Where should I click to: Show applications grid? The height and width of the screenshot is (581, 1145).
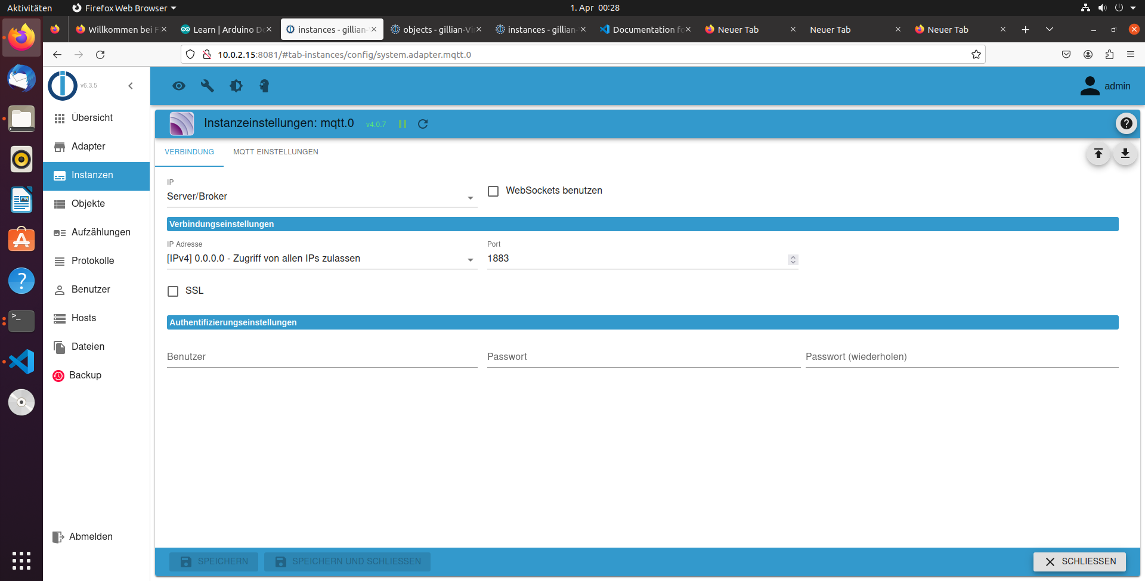(x=21, y=561)
